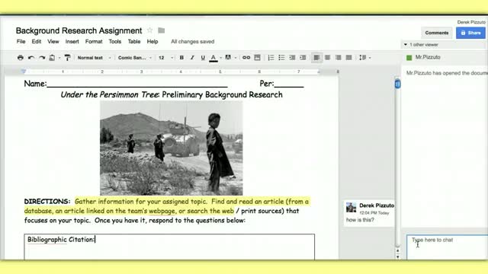The height and width of the screenshot is (274, 488).
Task: Click the Derek Pizzuto account name at top
Action: click(x=471, y=22)
